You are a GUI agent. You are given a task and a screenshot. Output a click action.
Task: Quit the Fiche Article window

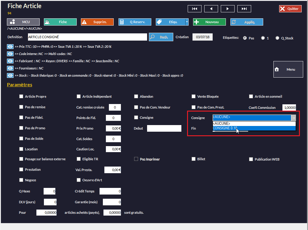coord(290,9)
